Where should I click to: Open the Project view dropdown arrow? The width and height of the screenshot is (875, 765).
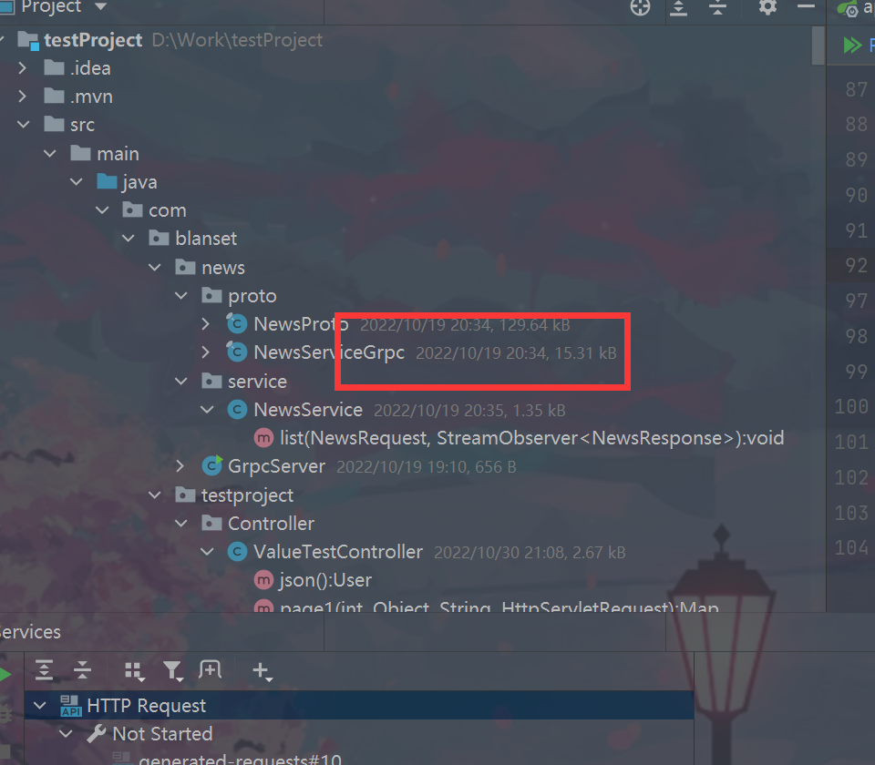100,6
